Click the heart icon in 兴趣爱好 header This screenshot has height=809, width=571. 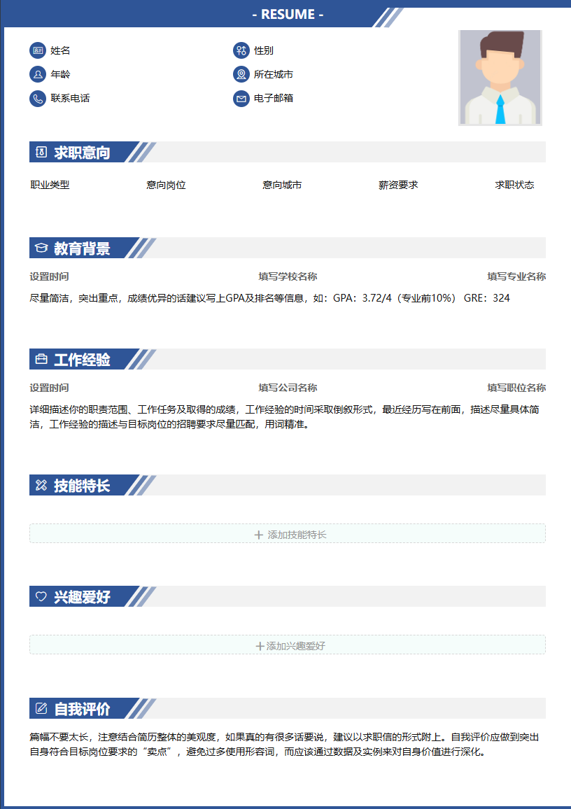(41, 597)
